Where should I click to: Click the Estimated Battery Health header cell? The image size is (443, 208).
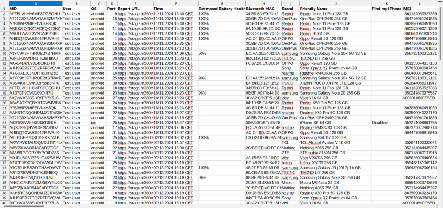point(221,9)
